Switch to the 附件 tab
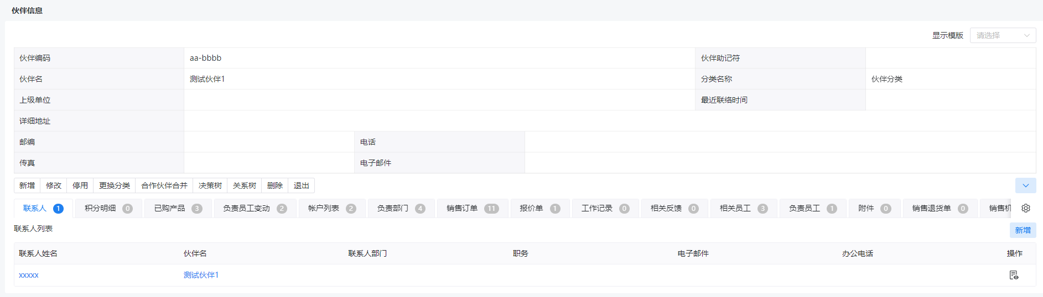1043x297 pixels. [x=875, y=208]
